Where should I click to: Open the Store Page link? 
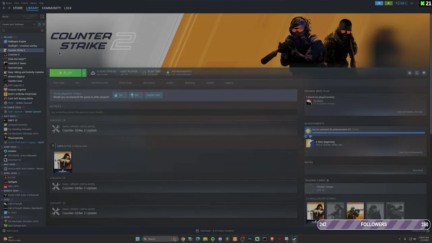59,83
